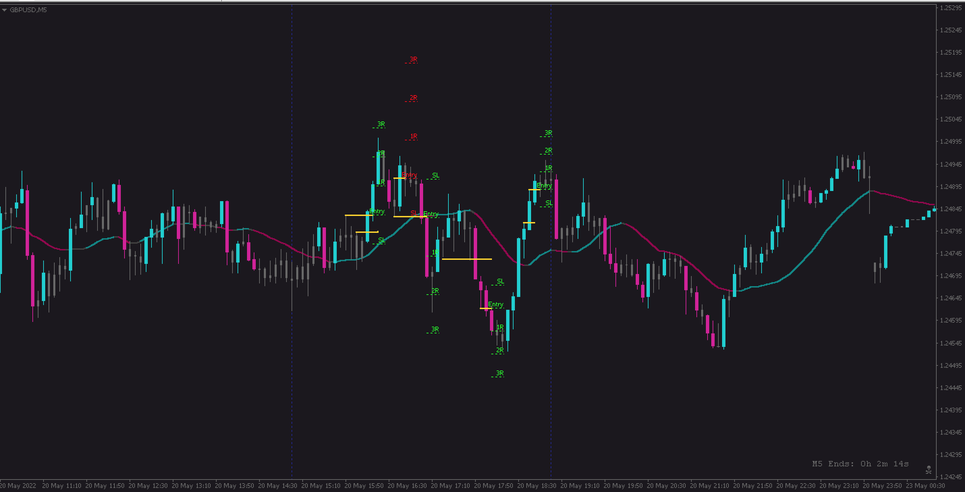The height and width of the screenshot is (492, 965).
Task: Select the lowest green 3R target label
Action: click(x=500, y=373)
